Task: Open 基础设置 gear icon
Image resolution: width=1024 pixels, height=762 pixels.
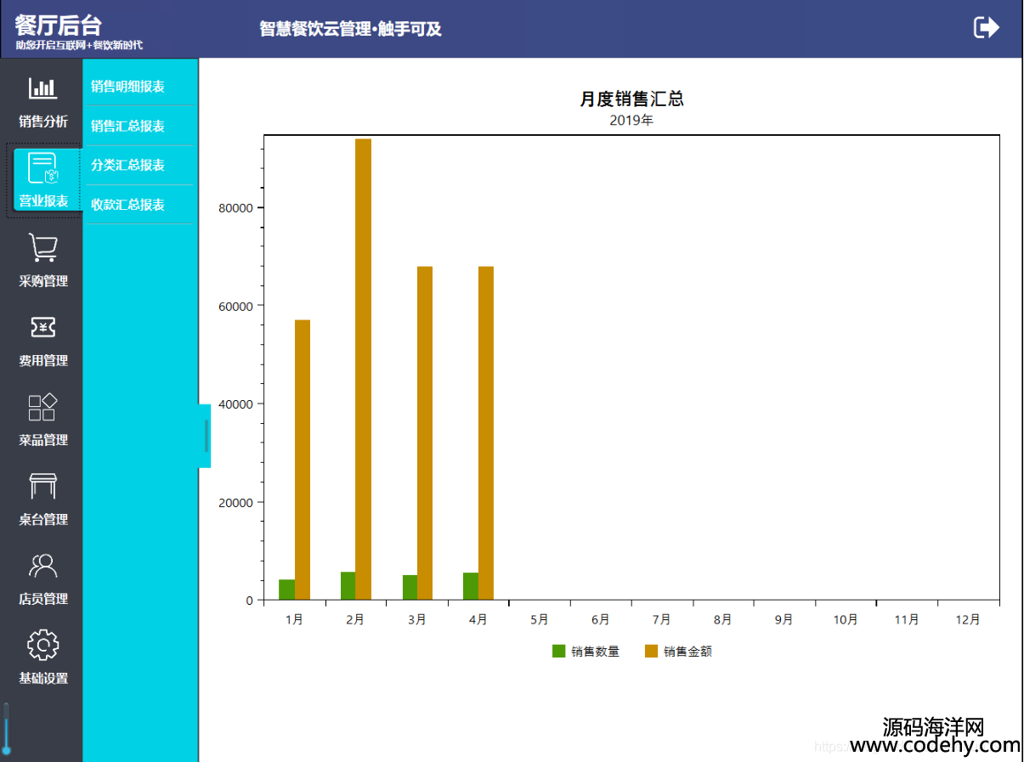Action: tap(42, 645)
